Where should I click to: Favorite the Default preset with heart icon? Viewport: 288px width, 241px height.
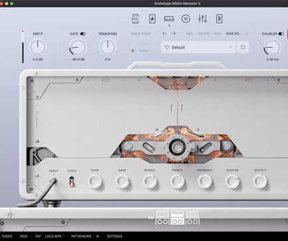(x=167, y=47)
